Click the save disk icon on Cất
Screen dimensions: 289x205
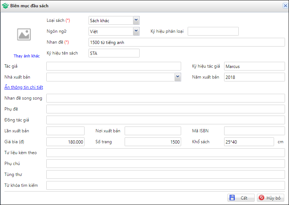[231, 198]
